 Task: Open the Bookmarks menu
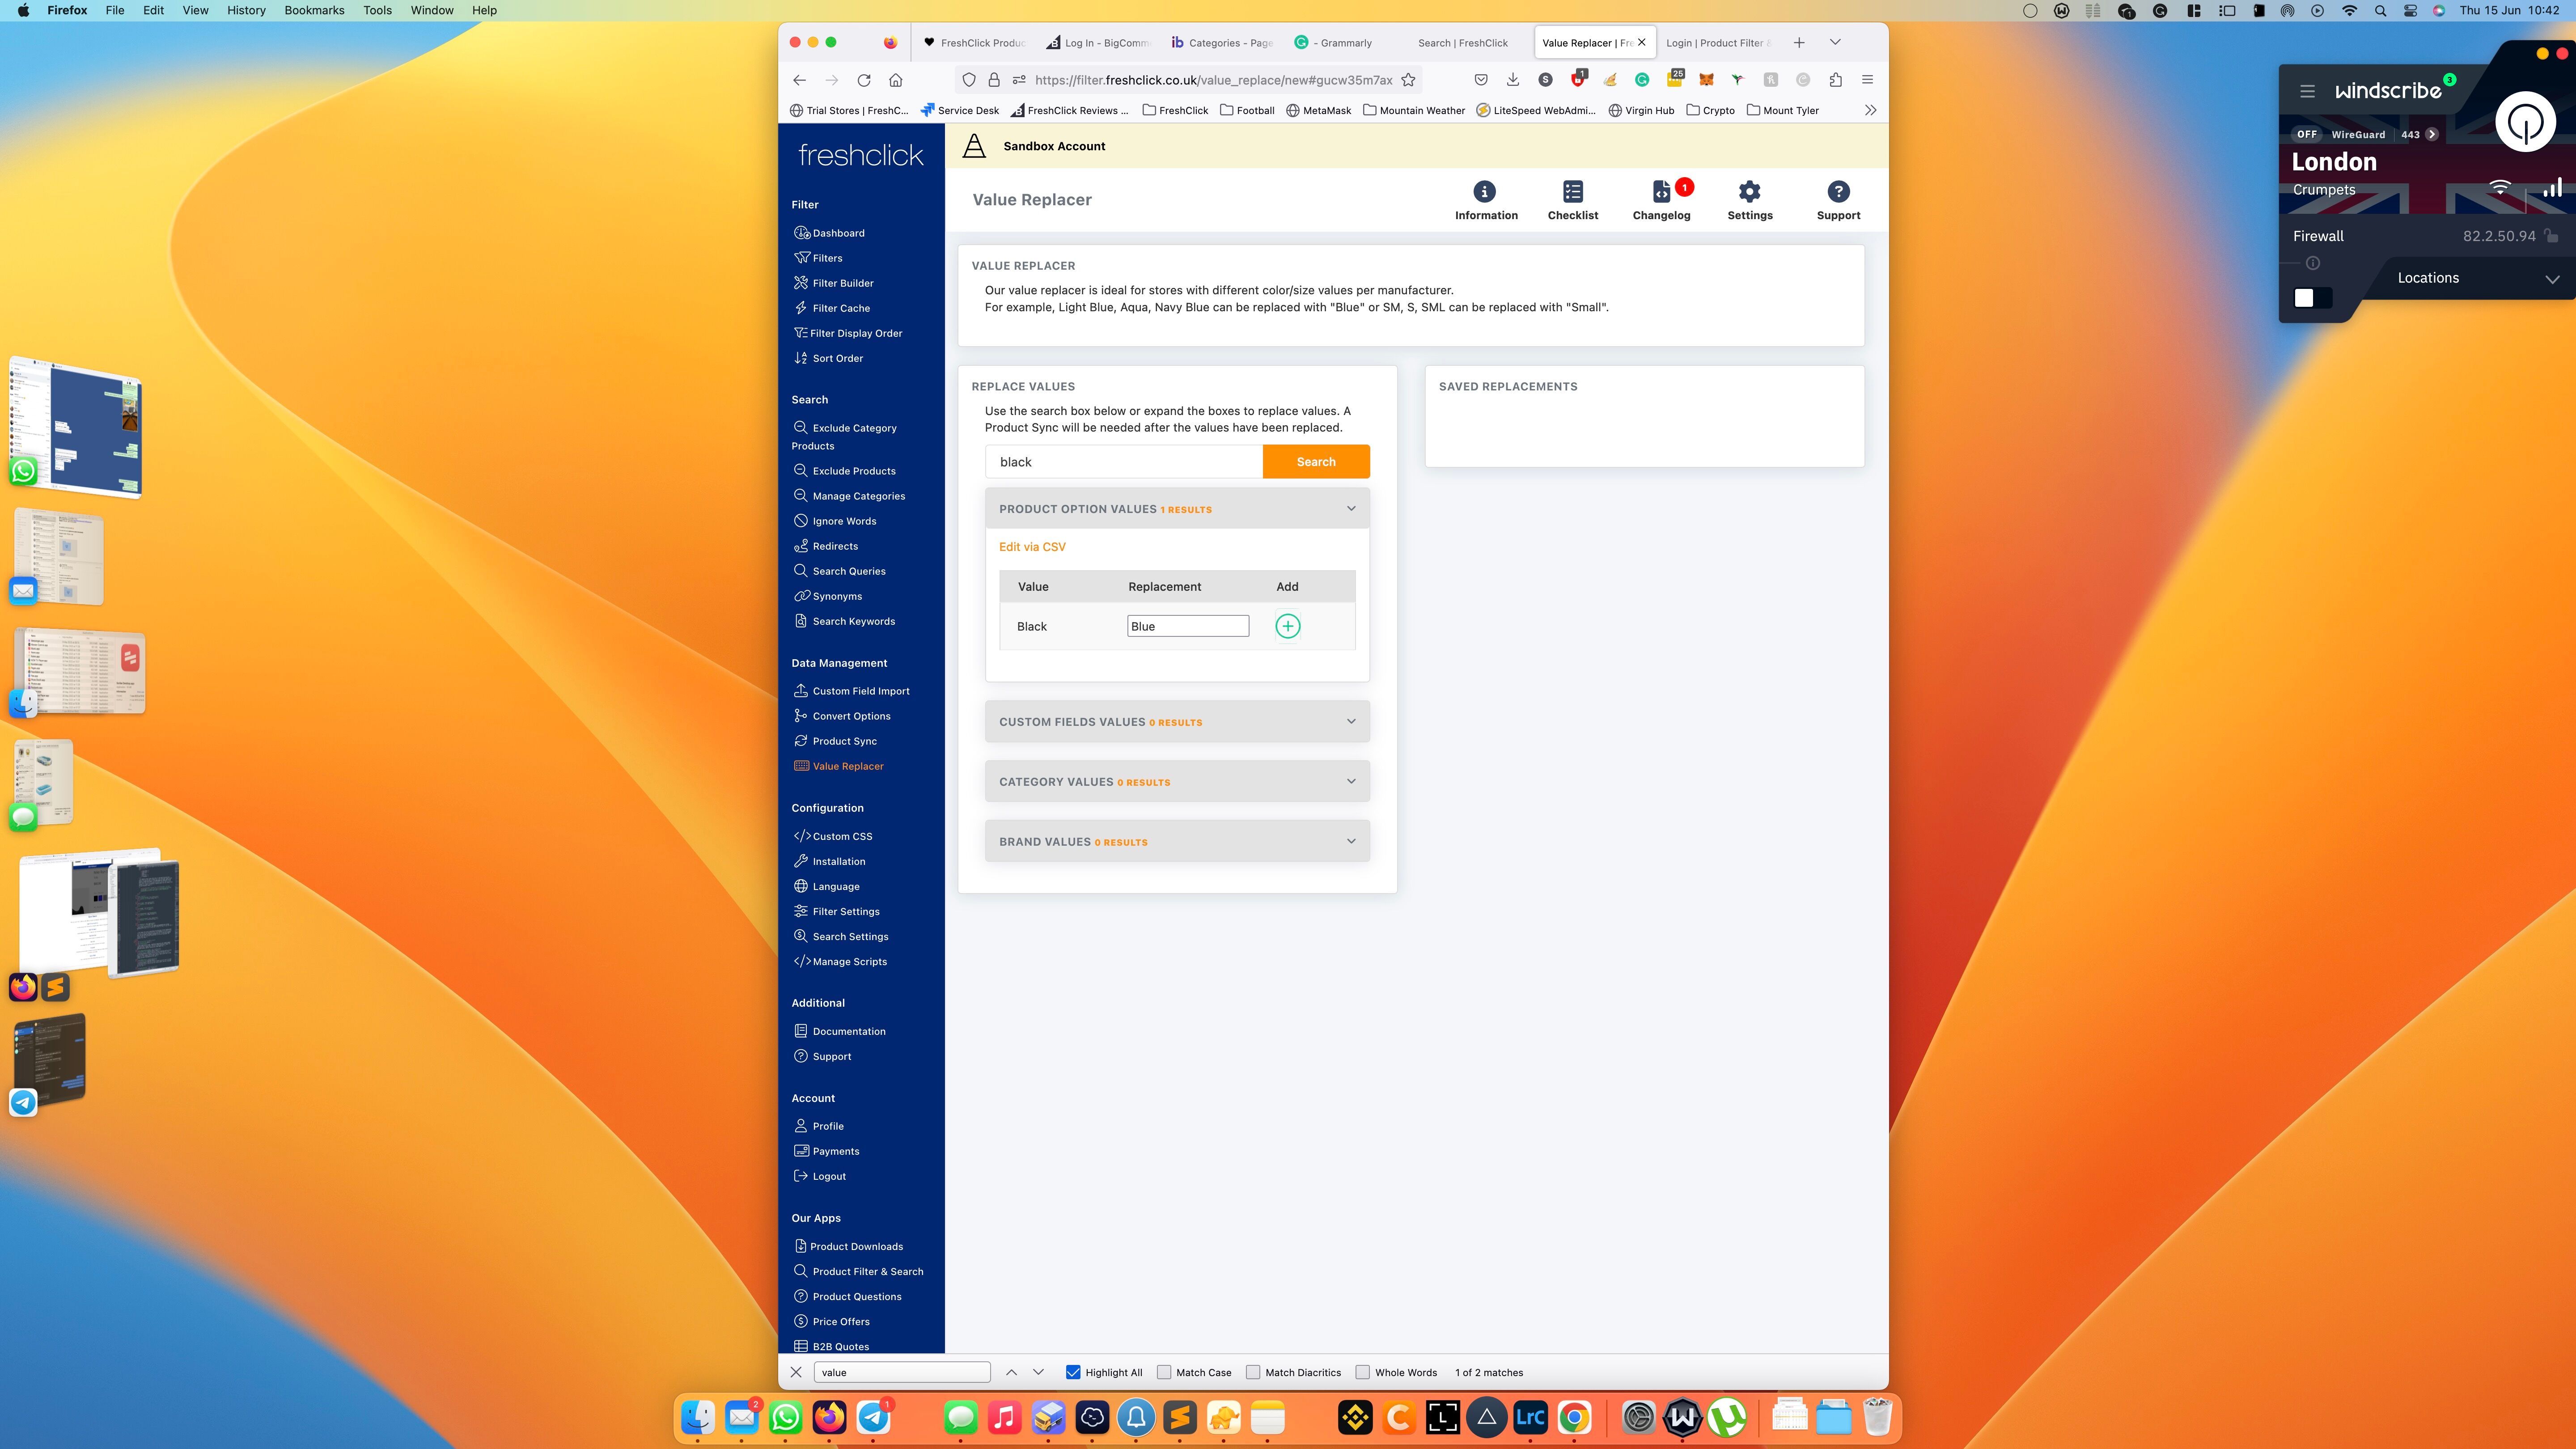point(313,10)
